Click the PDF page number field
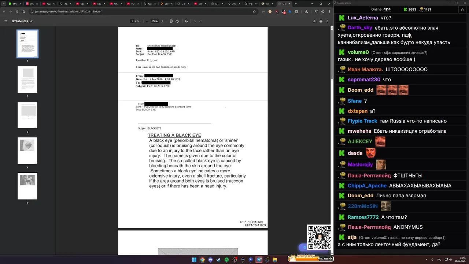469x264 pixels. tap(132, 21)
